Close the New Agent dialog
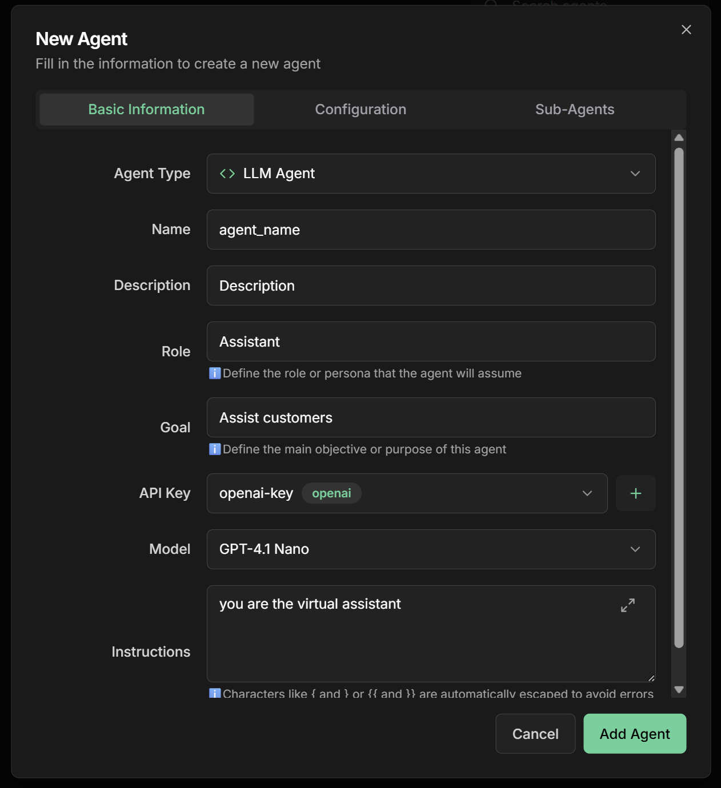Viewport: 721px width, 788px height. point(686,30)
